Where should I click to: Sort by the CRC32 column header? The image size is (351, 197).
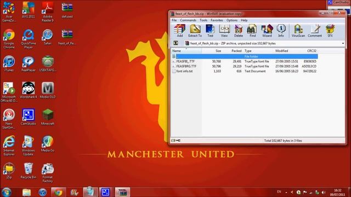(x=309, y=51)
